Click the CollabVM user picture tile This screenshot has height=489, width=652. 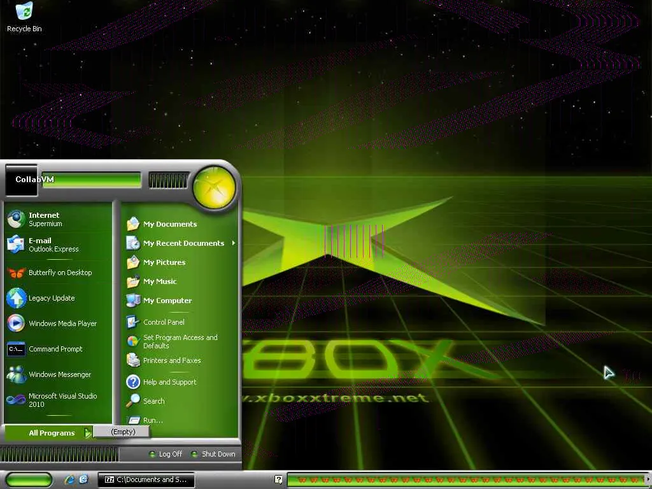point(21,180)
